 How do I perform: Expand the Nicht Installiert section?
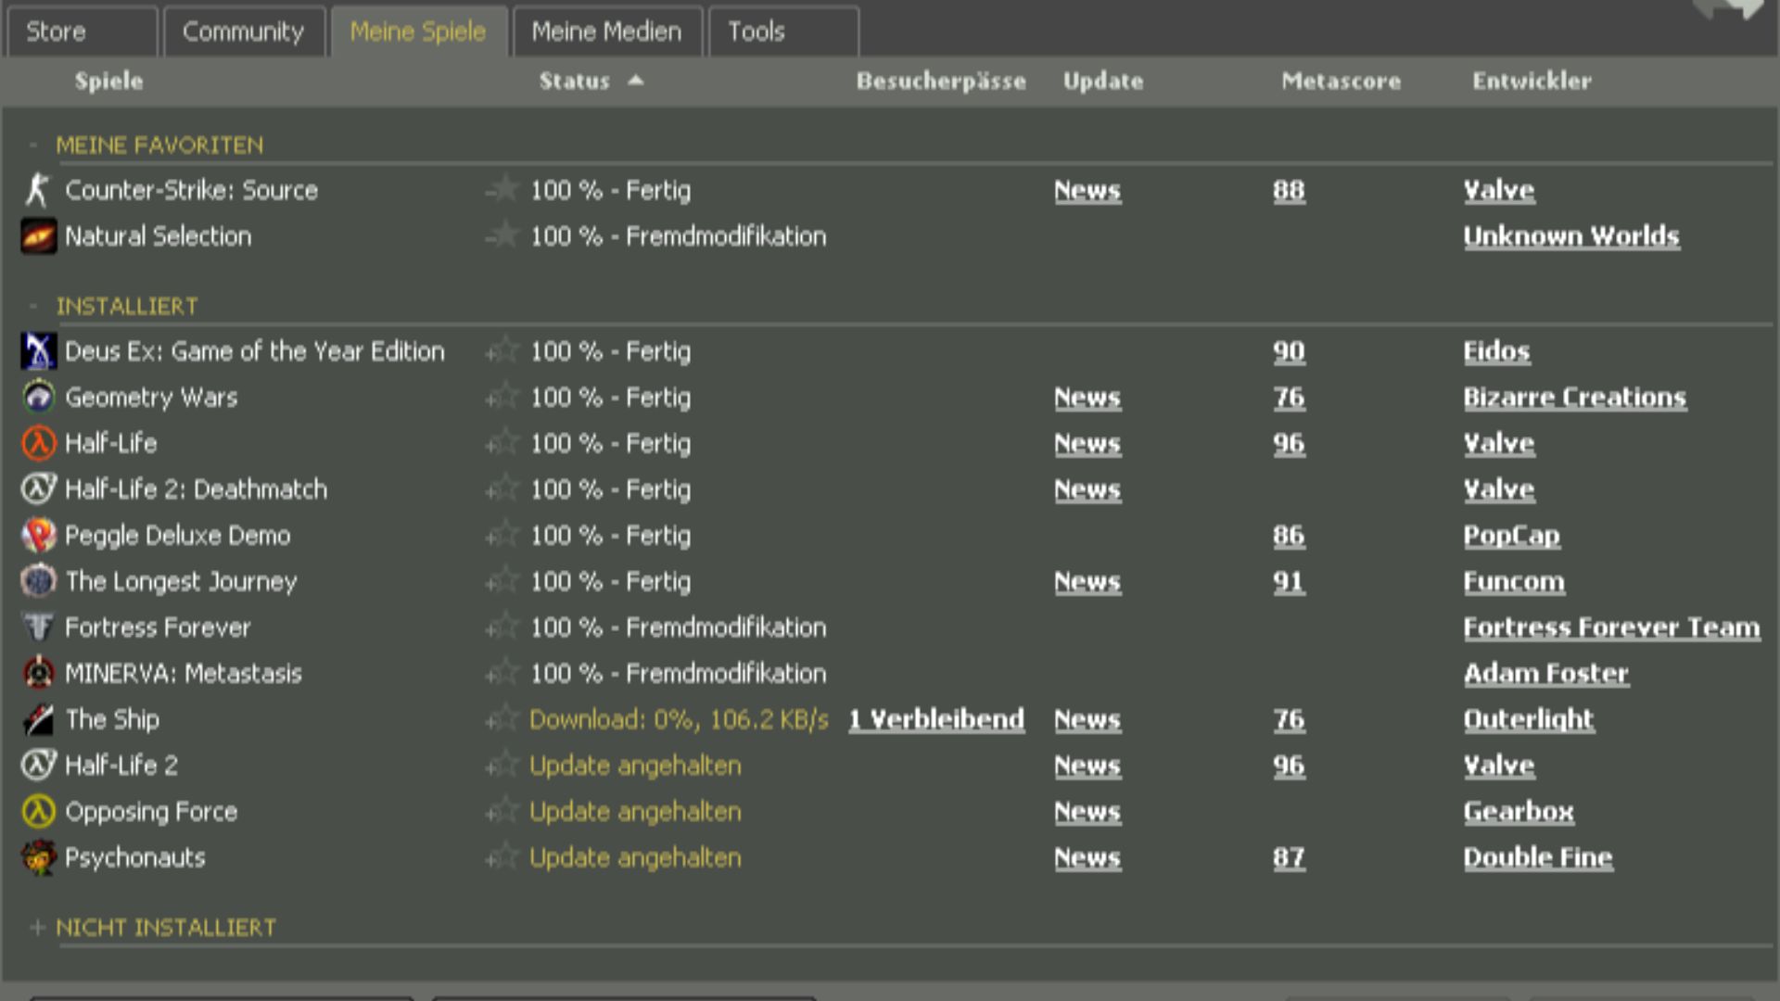pos(37,927)
